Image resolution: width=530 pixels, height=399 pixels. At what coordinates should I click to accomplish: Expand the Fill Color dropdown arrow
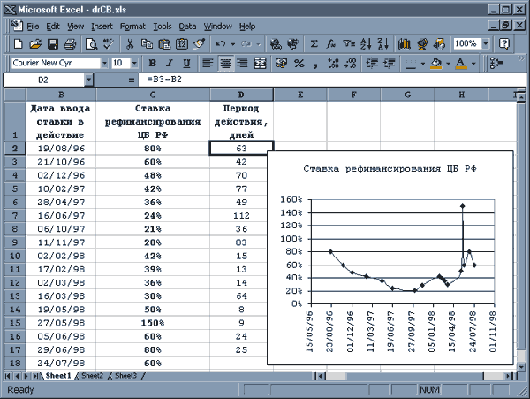tap(448, 64)
